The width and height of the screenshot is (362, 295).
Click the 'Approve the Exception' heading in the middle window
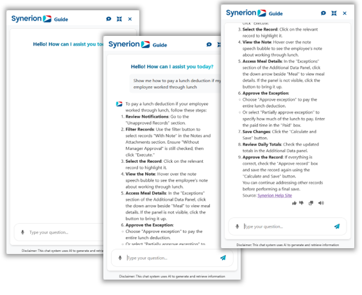point(150,225)
